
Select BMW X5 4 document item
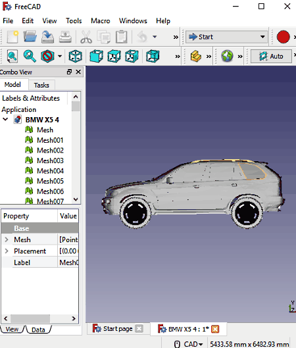click(x=42, y=120)
